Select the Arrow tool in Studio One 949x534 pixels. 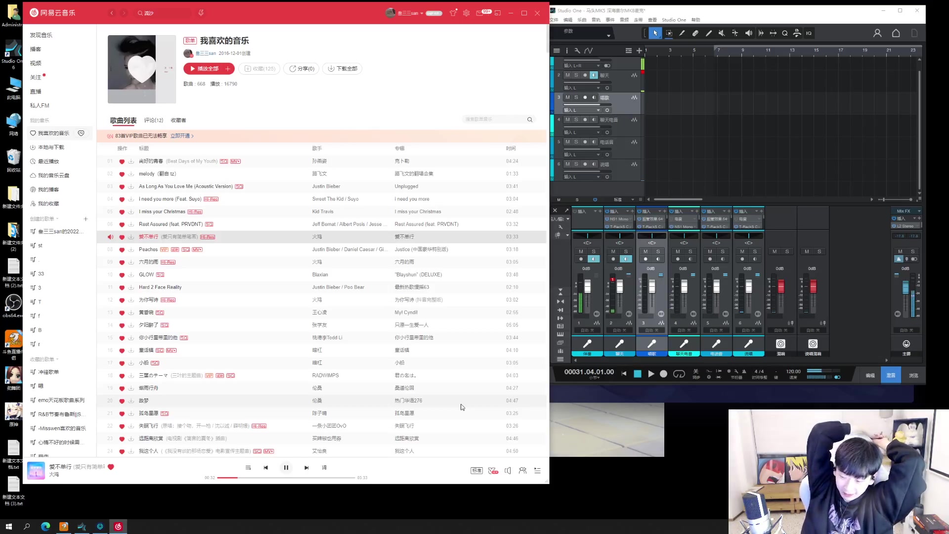[x=655, y=33]
